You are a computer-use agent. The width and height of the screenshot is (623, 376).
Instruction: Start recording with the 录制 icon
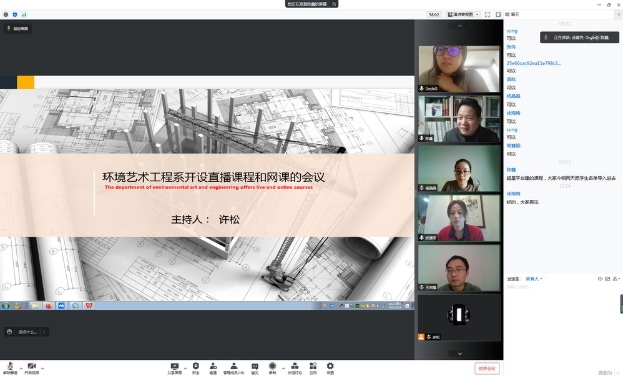coord(272,367)
